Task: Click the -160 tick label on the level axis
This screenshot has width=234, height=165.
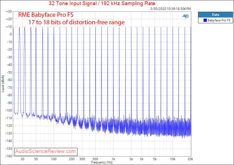Action: [x=9, y=156]
